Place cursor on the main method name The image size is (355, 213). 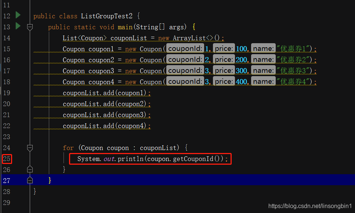pyautogui.click(x=125, y=27)
